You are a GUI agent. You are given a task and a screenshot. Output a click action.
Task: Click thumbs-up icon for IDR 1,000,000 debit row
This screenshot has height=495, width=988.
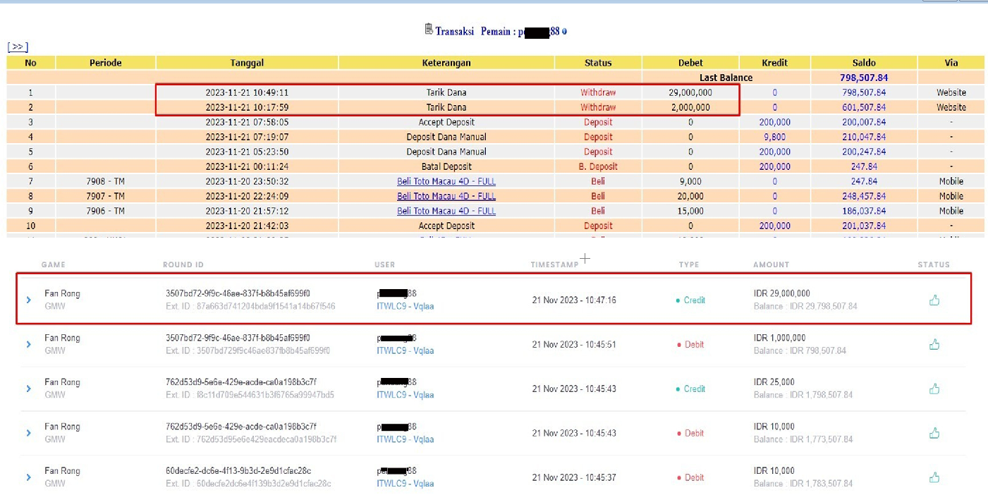tap(934, 345)
